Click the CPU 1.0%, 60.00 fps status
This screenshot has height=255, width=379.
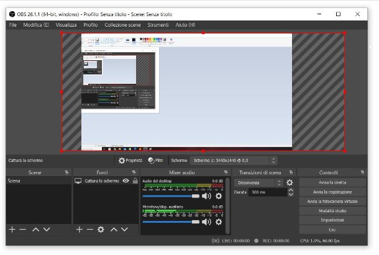319,241
